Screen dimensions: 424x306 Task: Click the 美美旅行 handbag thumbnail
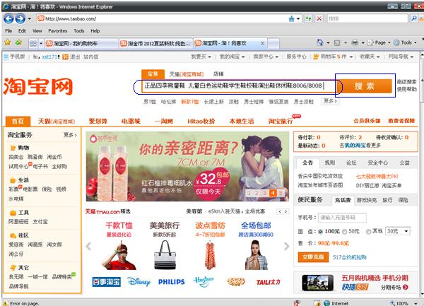coord(165,255)
